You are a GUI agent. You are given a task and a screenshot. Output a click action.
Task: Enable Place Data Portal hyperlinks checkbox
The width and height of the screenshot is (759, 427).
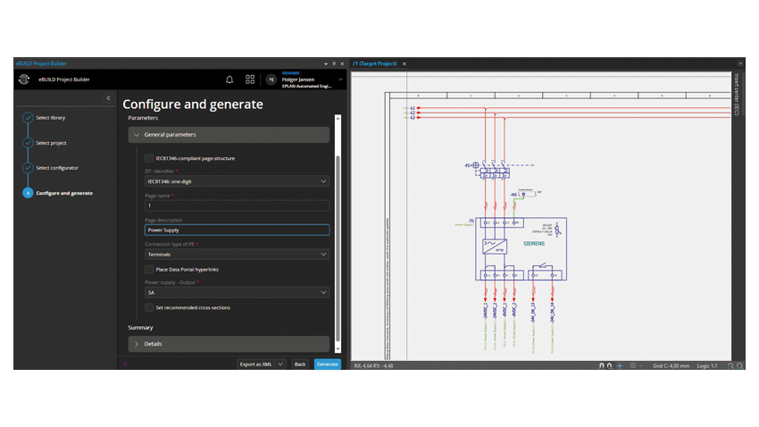tap(149, 269)
